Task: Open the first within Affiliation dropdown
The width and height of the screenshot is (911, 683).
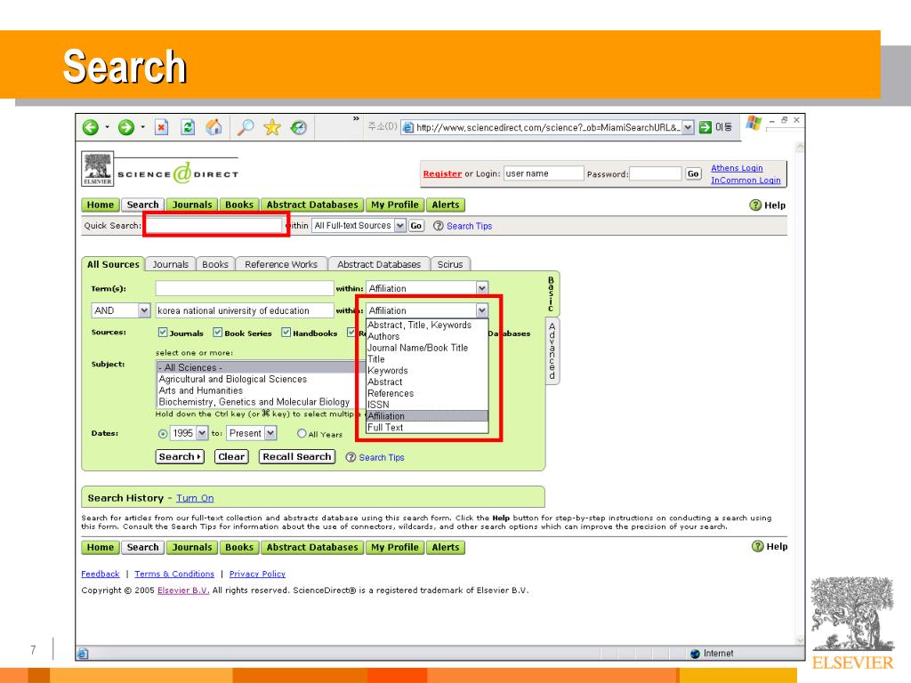Action: [x=481, y=288]
